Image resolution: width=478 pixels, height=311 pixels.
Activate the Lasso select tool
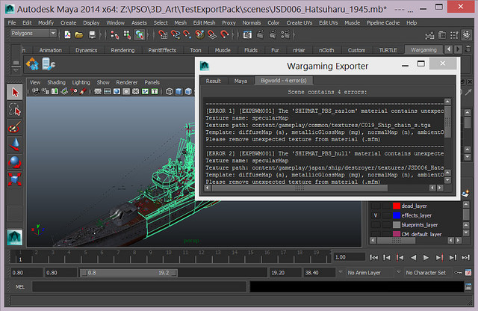[x=14, y=110]
